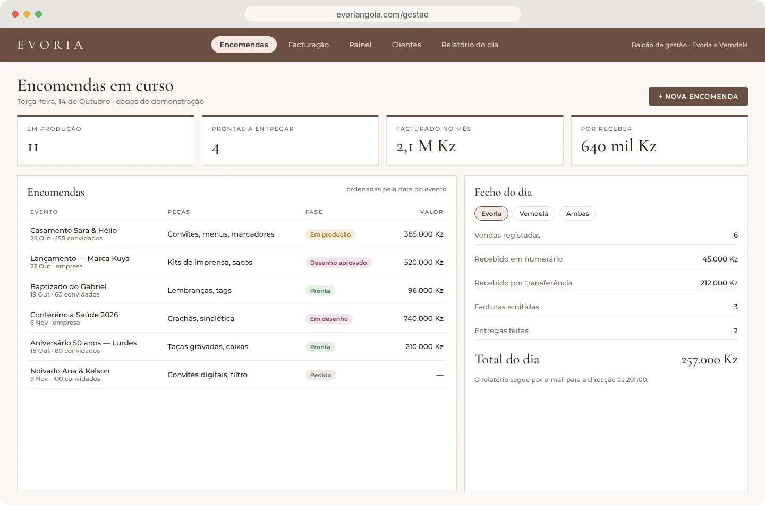Image resolution: width=765 pixels, height=505 pixels.
Task: Click Pronta badge for Baptizado do Gabriel
Action: coord(320,291)
